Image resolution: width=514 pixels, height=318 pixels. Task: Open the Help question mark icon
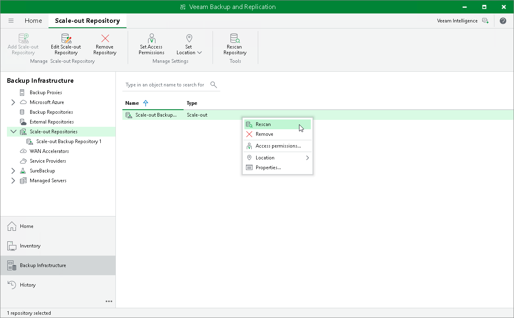pyautogui.click(x=503, y=21)
